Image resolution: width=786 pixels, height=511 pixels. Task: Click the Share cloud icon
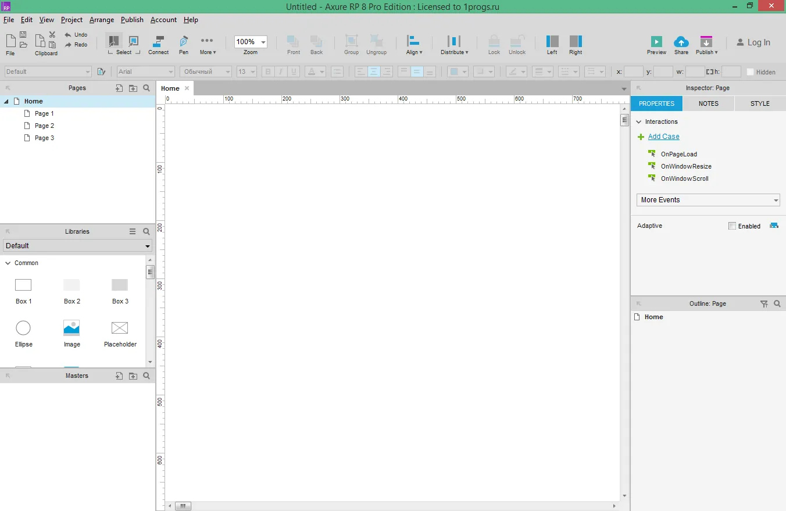click(681, 41)
